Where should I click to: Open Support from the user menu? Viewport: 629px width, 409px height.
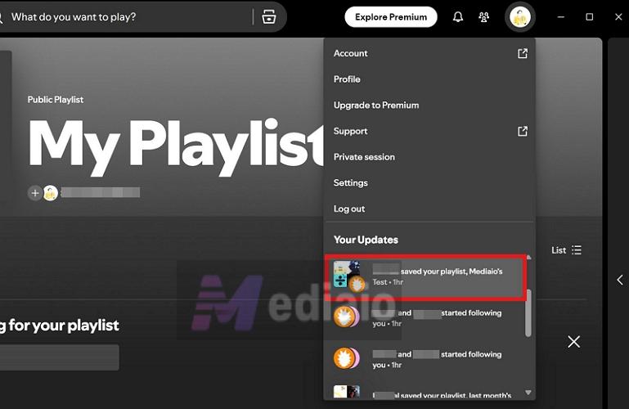[x=429, y=131]
